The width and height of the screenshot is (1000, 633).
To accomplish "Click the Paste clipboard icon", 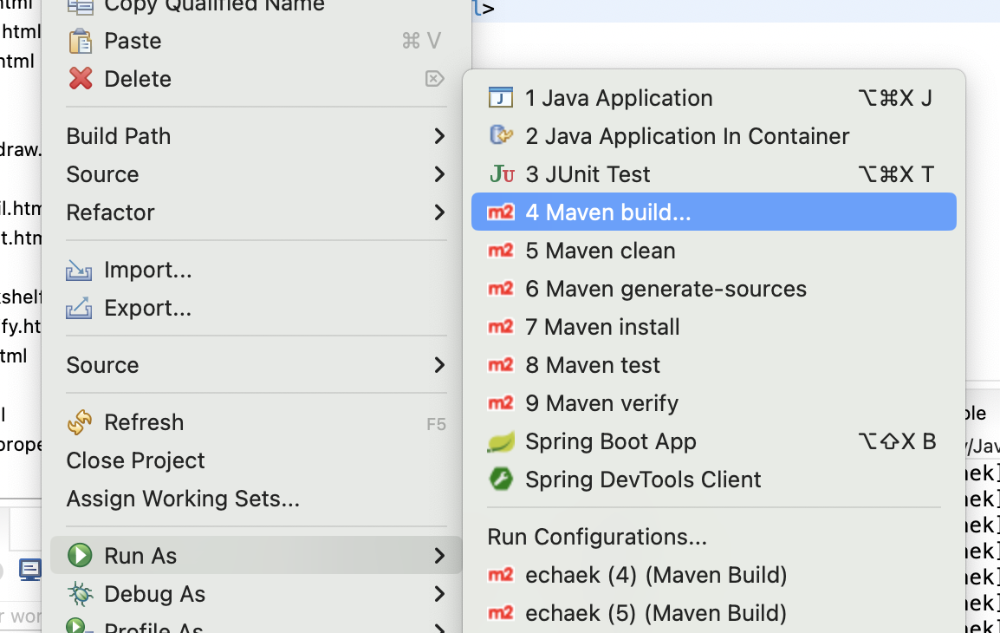I will (81, 41).
